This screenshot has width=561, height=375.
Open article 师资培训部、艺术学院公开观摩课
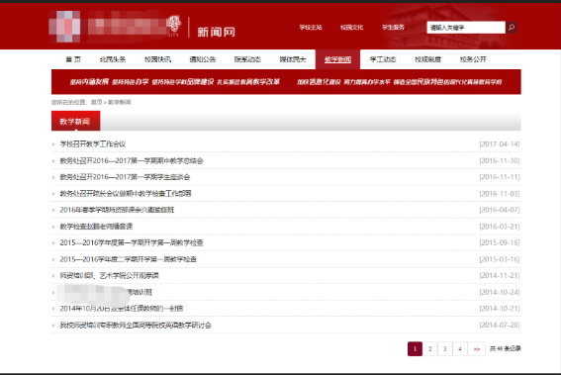pos(109,275)
